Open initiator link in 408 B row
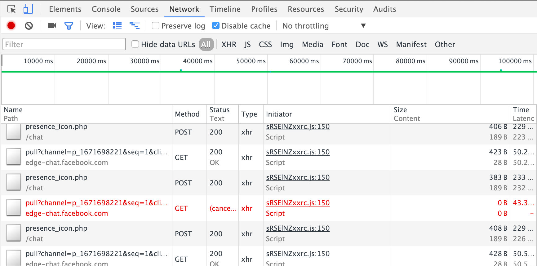This screenshot has height=266, width=537. pos(298,228)
